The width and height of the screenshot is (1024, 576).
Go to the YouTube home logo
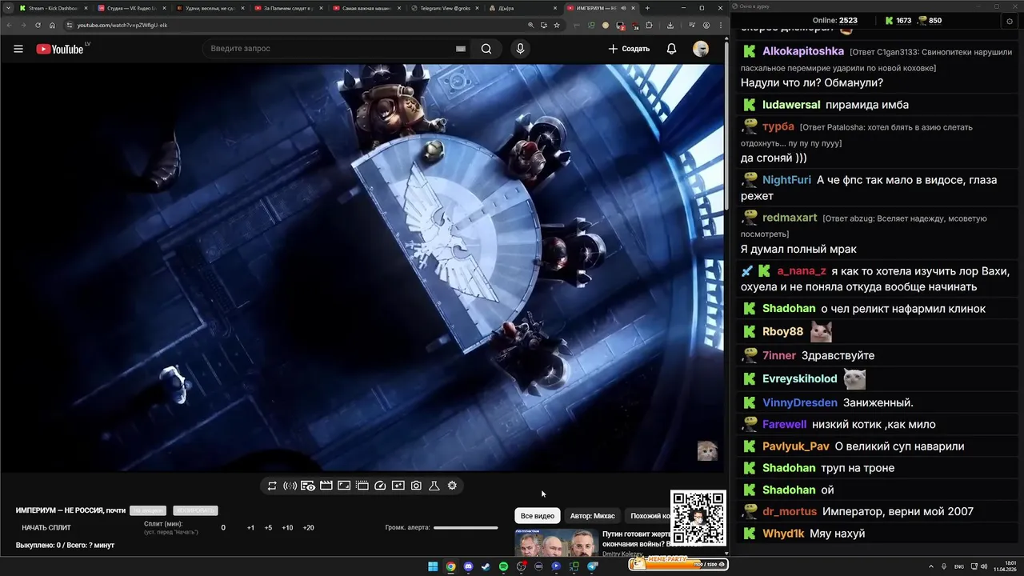(60, 49)
